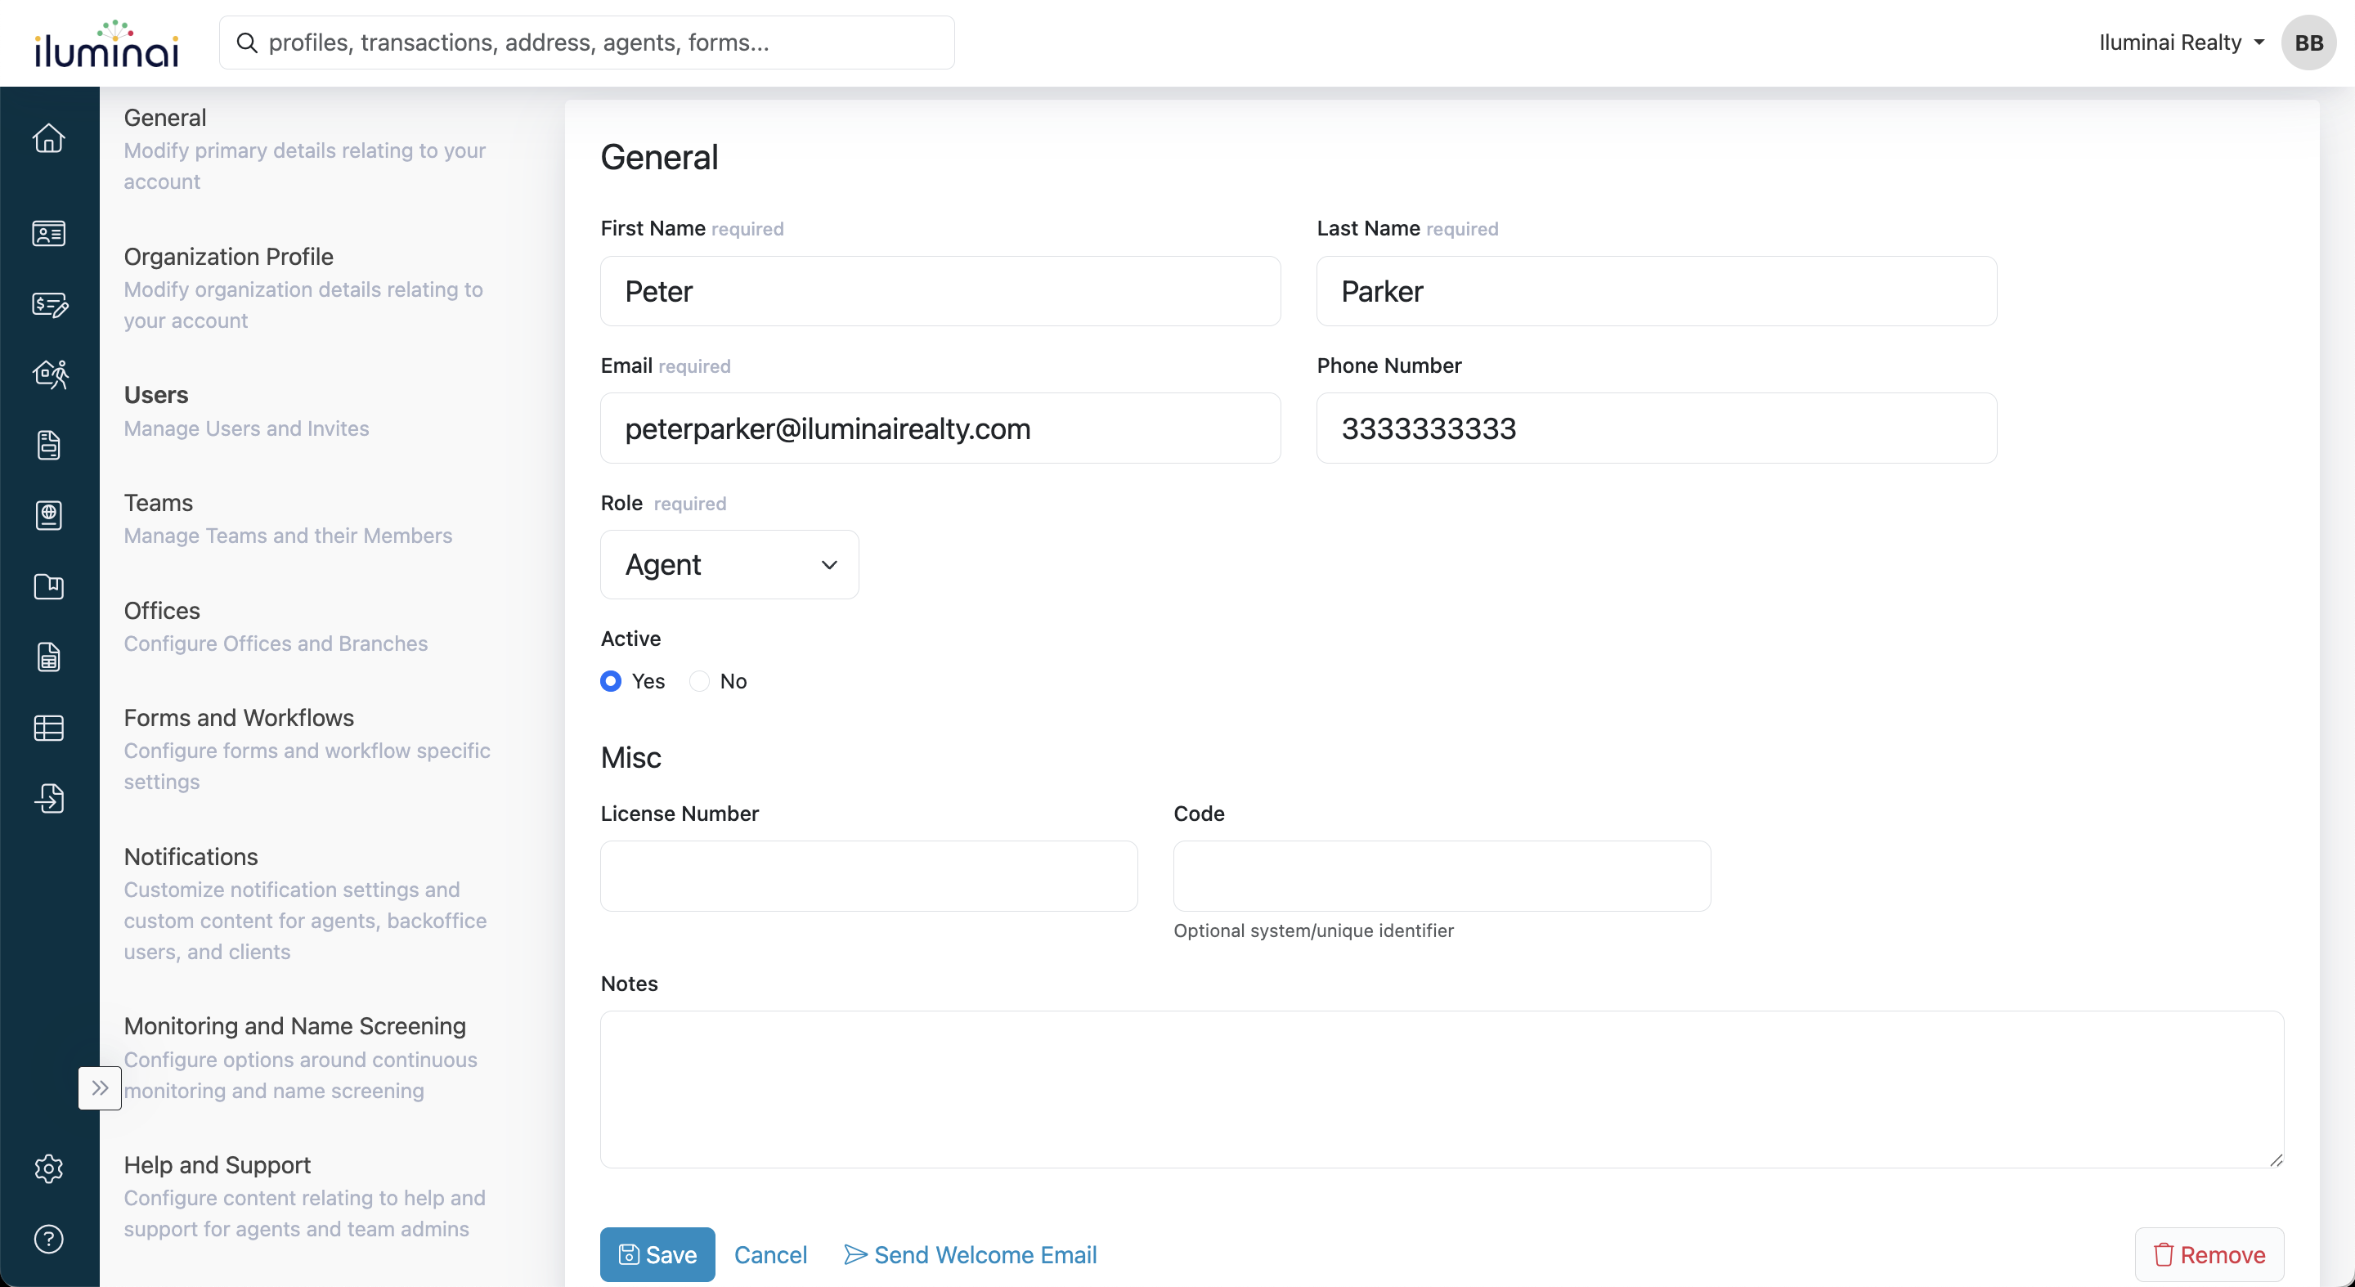Select Yes for Active status
Screen dimensions: 2355x1287
[x=611, y=681]
